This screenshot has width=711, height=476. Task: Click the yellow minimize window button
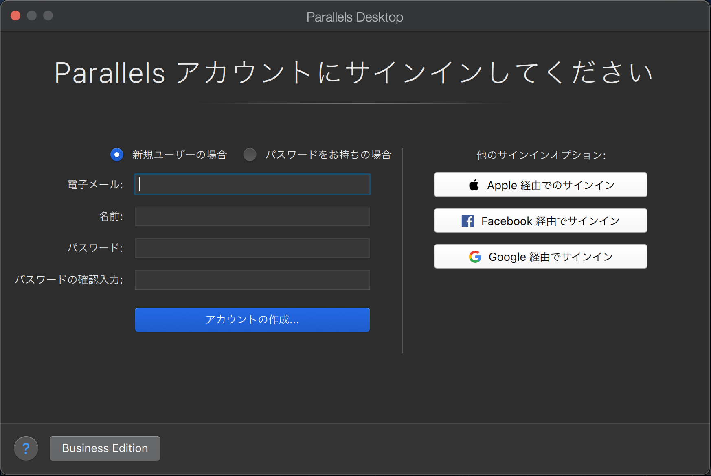pyautogui.click(x=32, y=15)
